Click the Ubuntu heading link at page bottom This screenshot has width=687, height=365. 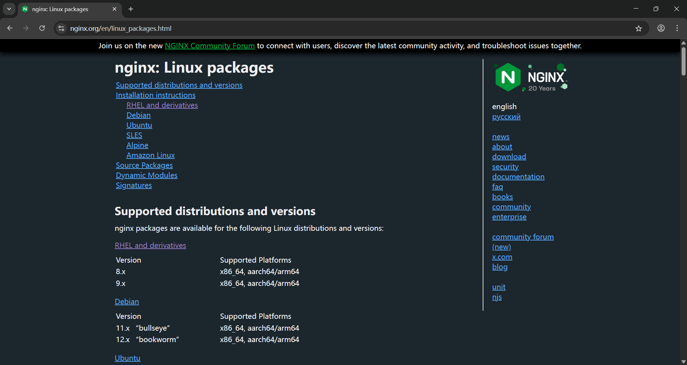pyautogui.click(x=127, y=358)
